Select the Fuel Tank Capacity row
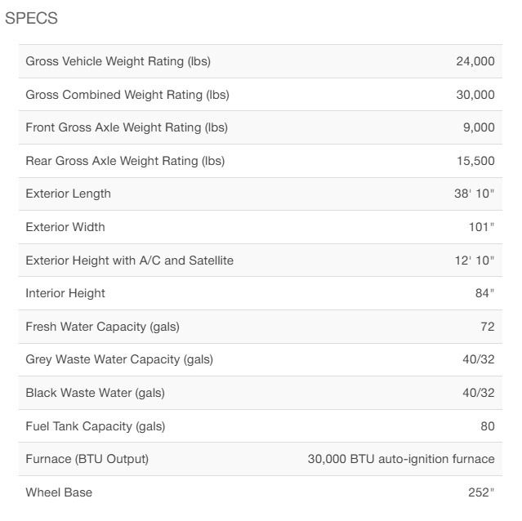Image resolution: width=522 pixels, height=521 pixels. pos(261,426)
